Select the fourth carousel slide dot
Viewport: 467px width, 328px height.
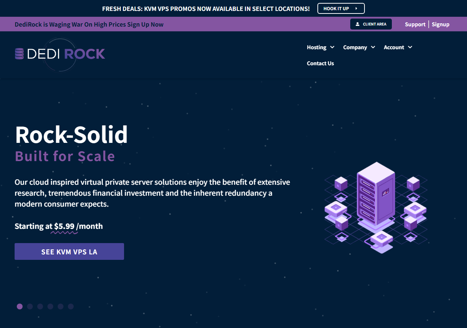50,306
